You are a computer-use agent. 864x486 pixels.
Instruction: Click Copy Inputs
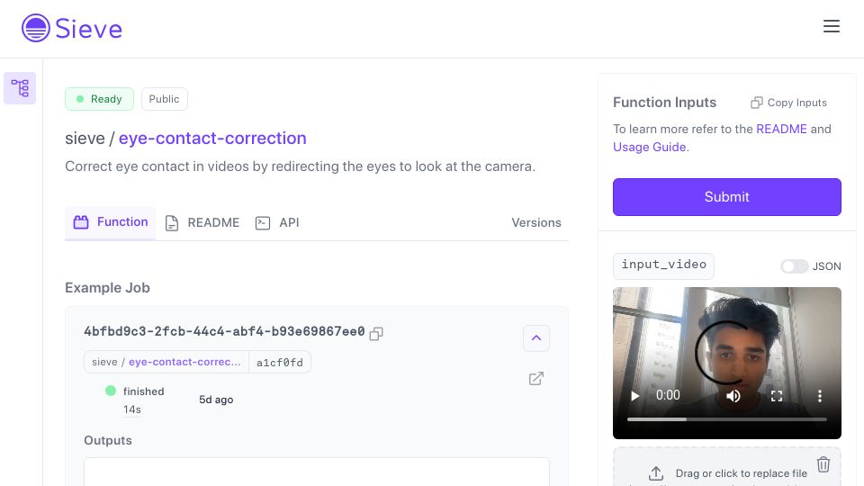(788, 103)
